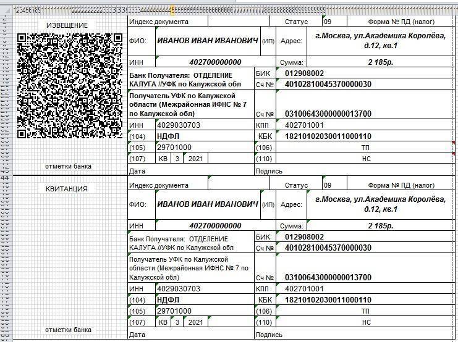Select КПП value 402701001 in lower receipt

point(304,289)
